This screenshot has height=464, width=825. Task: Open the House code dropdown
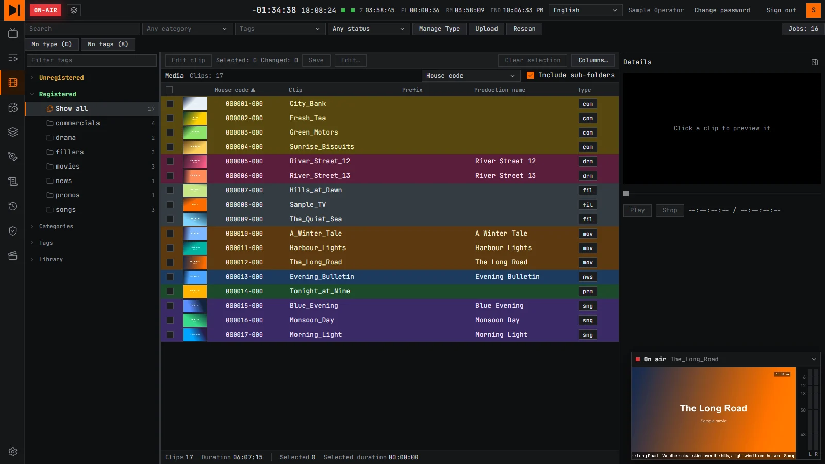point(470,76)
